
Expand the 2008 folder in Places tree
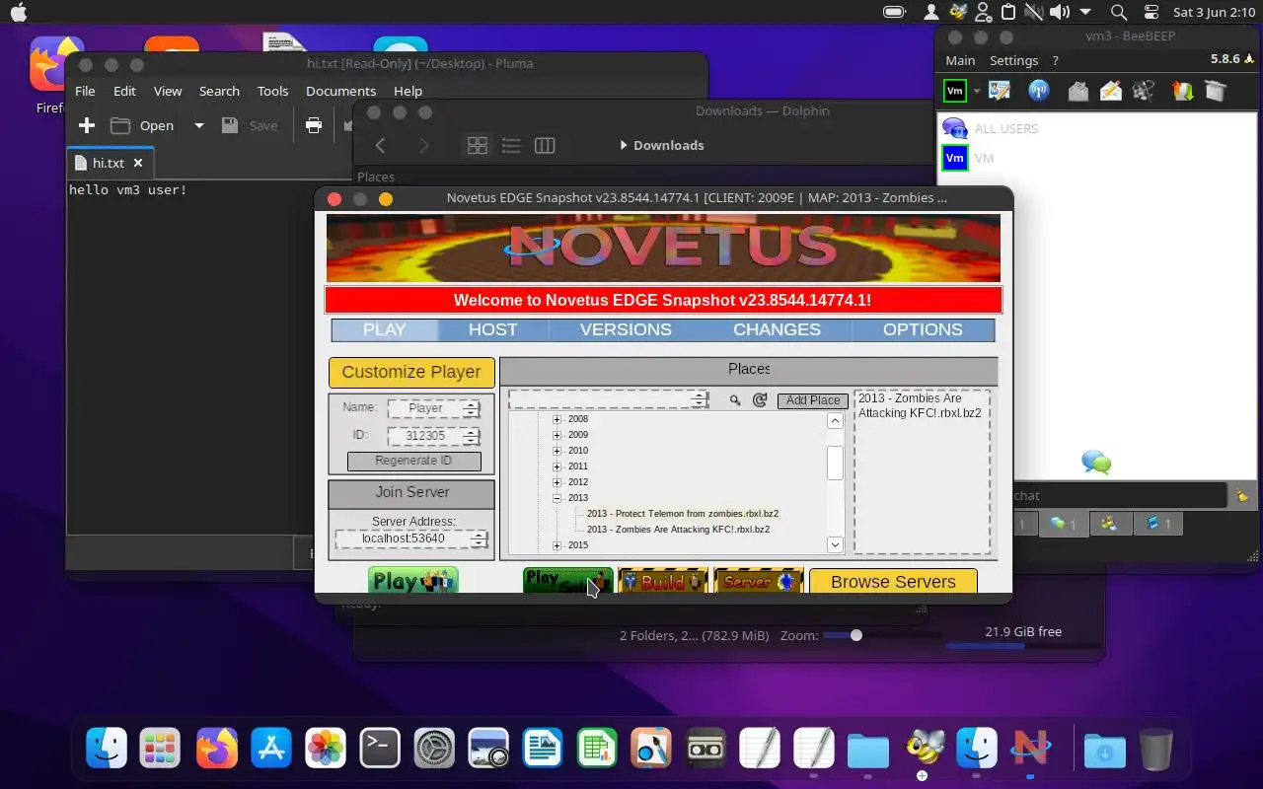tap(557, 419)
